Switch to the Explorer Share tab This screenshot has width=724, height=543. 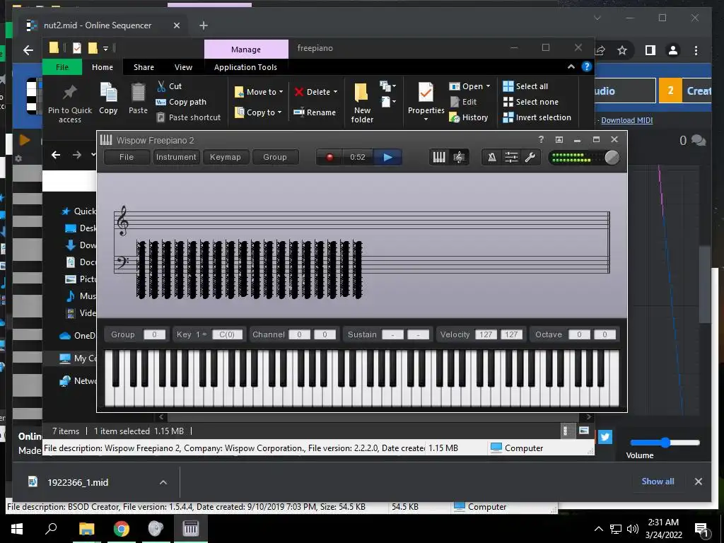coord(144,67)
